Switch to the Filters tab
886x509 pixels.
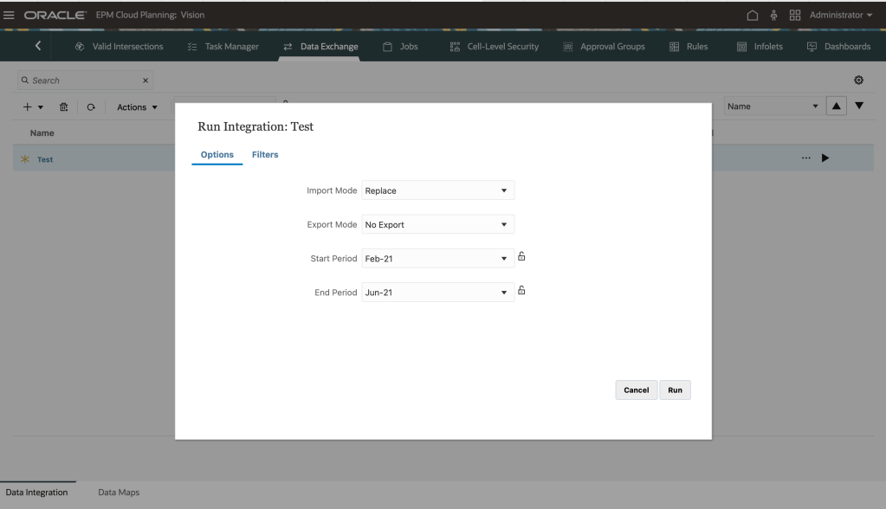point(265,155)
